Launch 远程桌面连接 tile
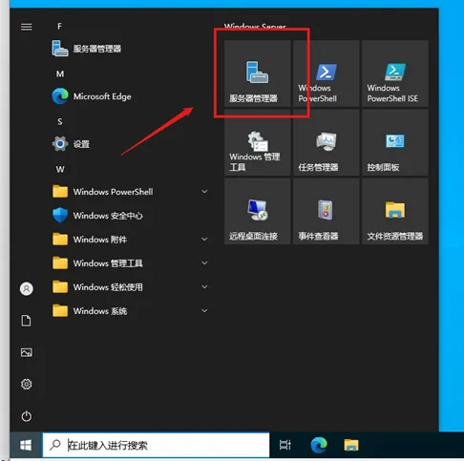Viewport: 464px width, 461px height. click(258, 211)
